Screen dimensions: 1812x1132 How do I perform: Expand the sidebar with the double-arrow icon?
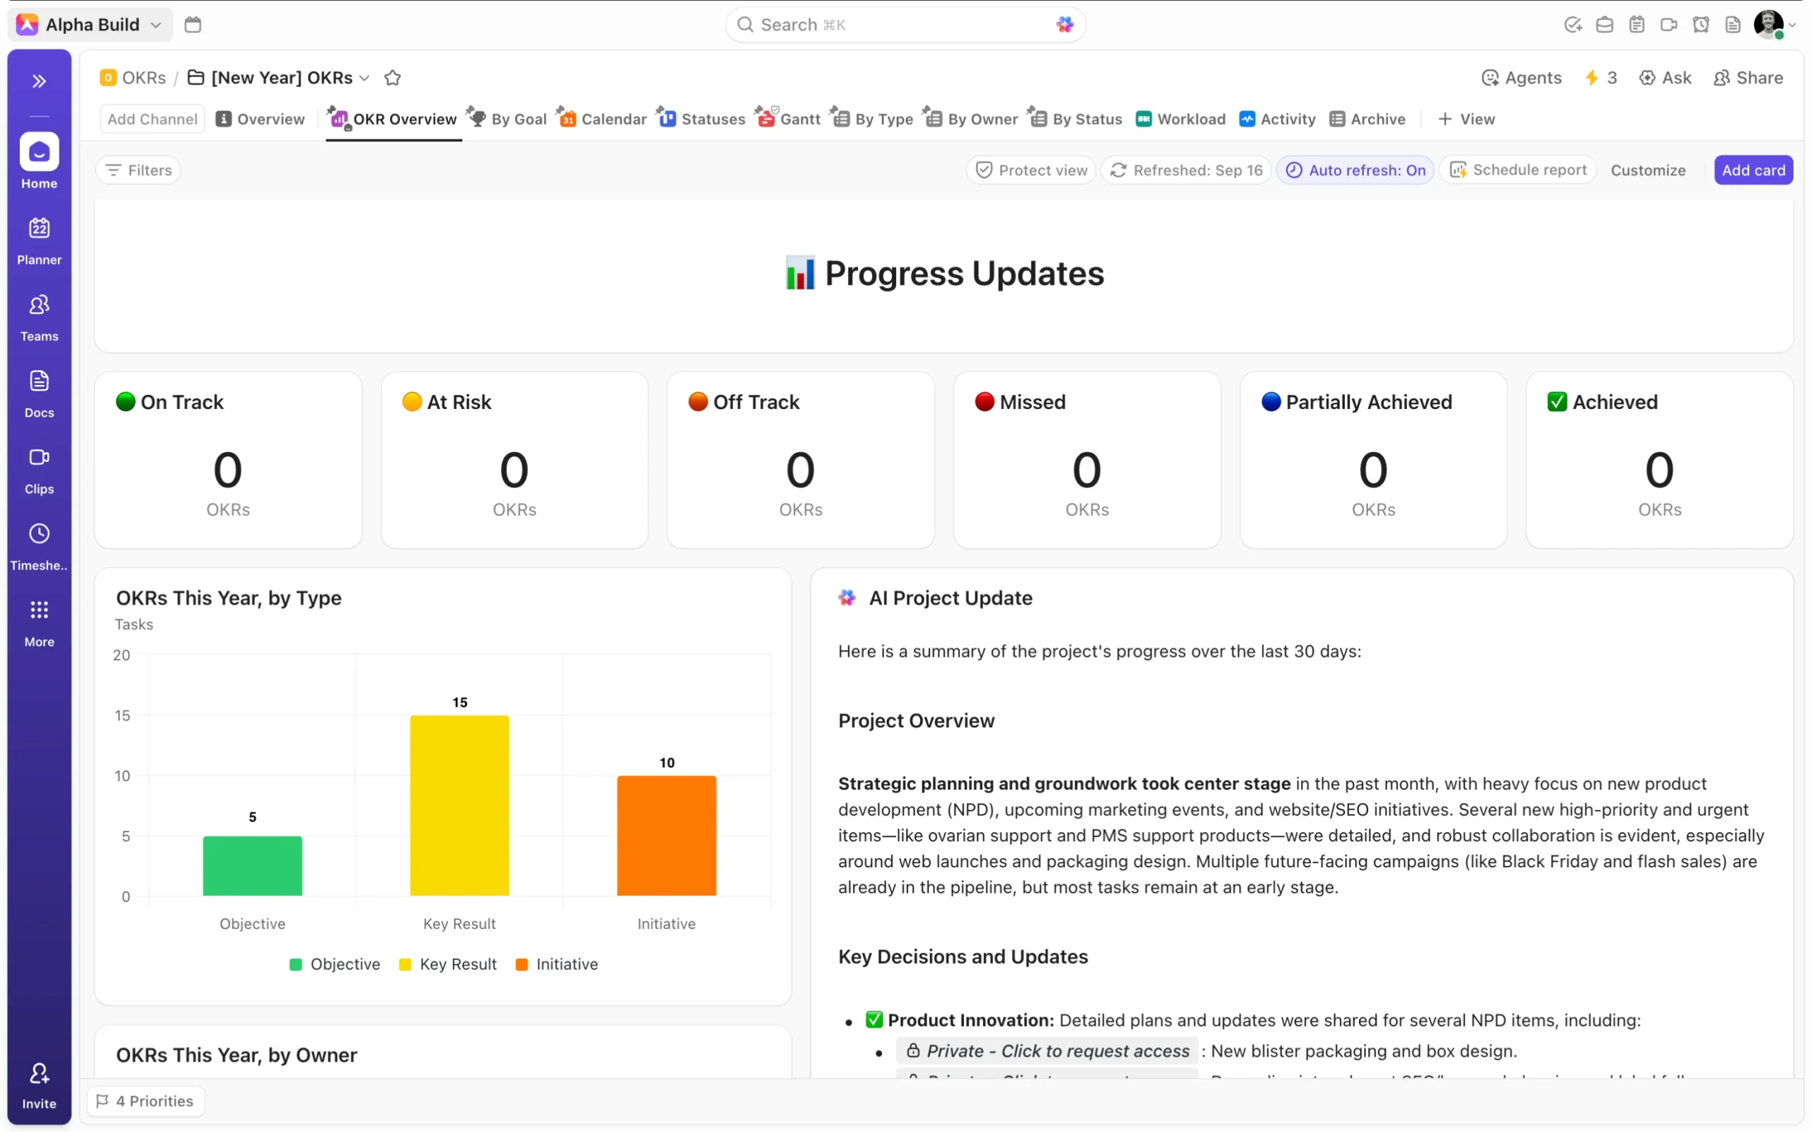(x=39, y=81)
